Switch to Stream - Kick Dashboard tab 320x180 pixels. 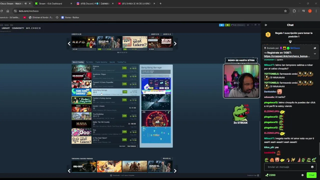[53, 3]
